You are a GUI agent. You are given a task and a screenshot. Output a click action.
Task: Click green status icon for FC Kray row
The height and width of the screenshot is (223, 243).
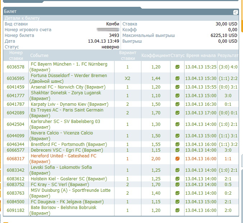[177, 185]
